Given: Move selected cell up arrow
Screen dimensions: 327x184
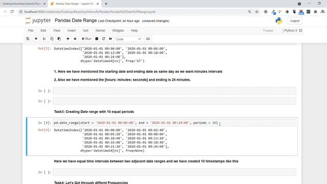Looking at the screenshot, I should pyautogui.click(x=68, y=39).
